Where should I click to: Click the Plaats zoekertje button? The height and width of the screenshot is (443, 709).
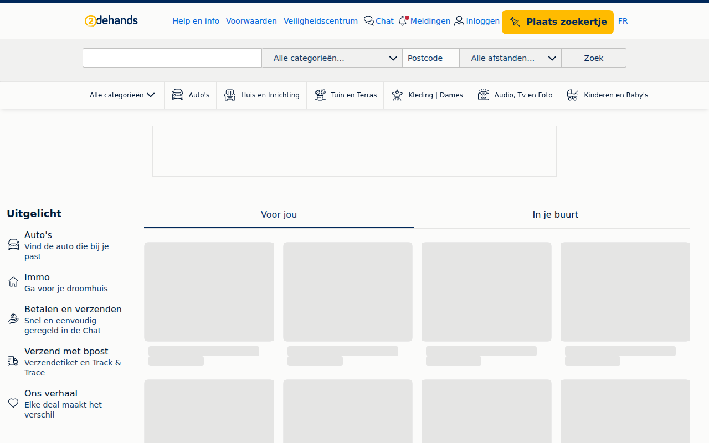(x=558, y=22)
